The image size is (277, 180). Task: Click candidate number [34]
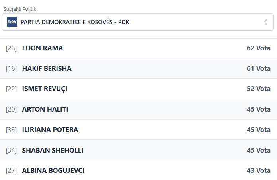12,150
